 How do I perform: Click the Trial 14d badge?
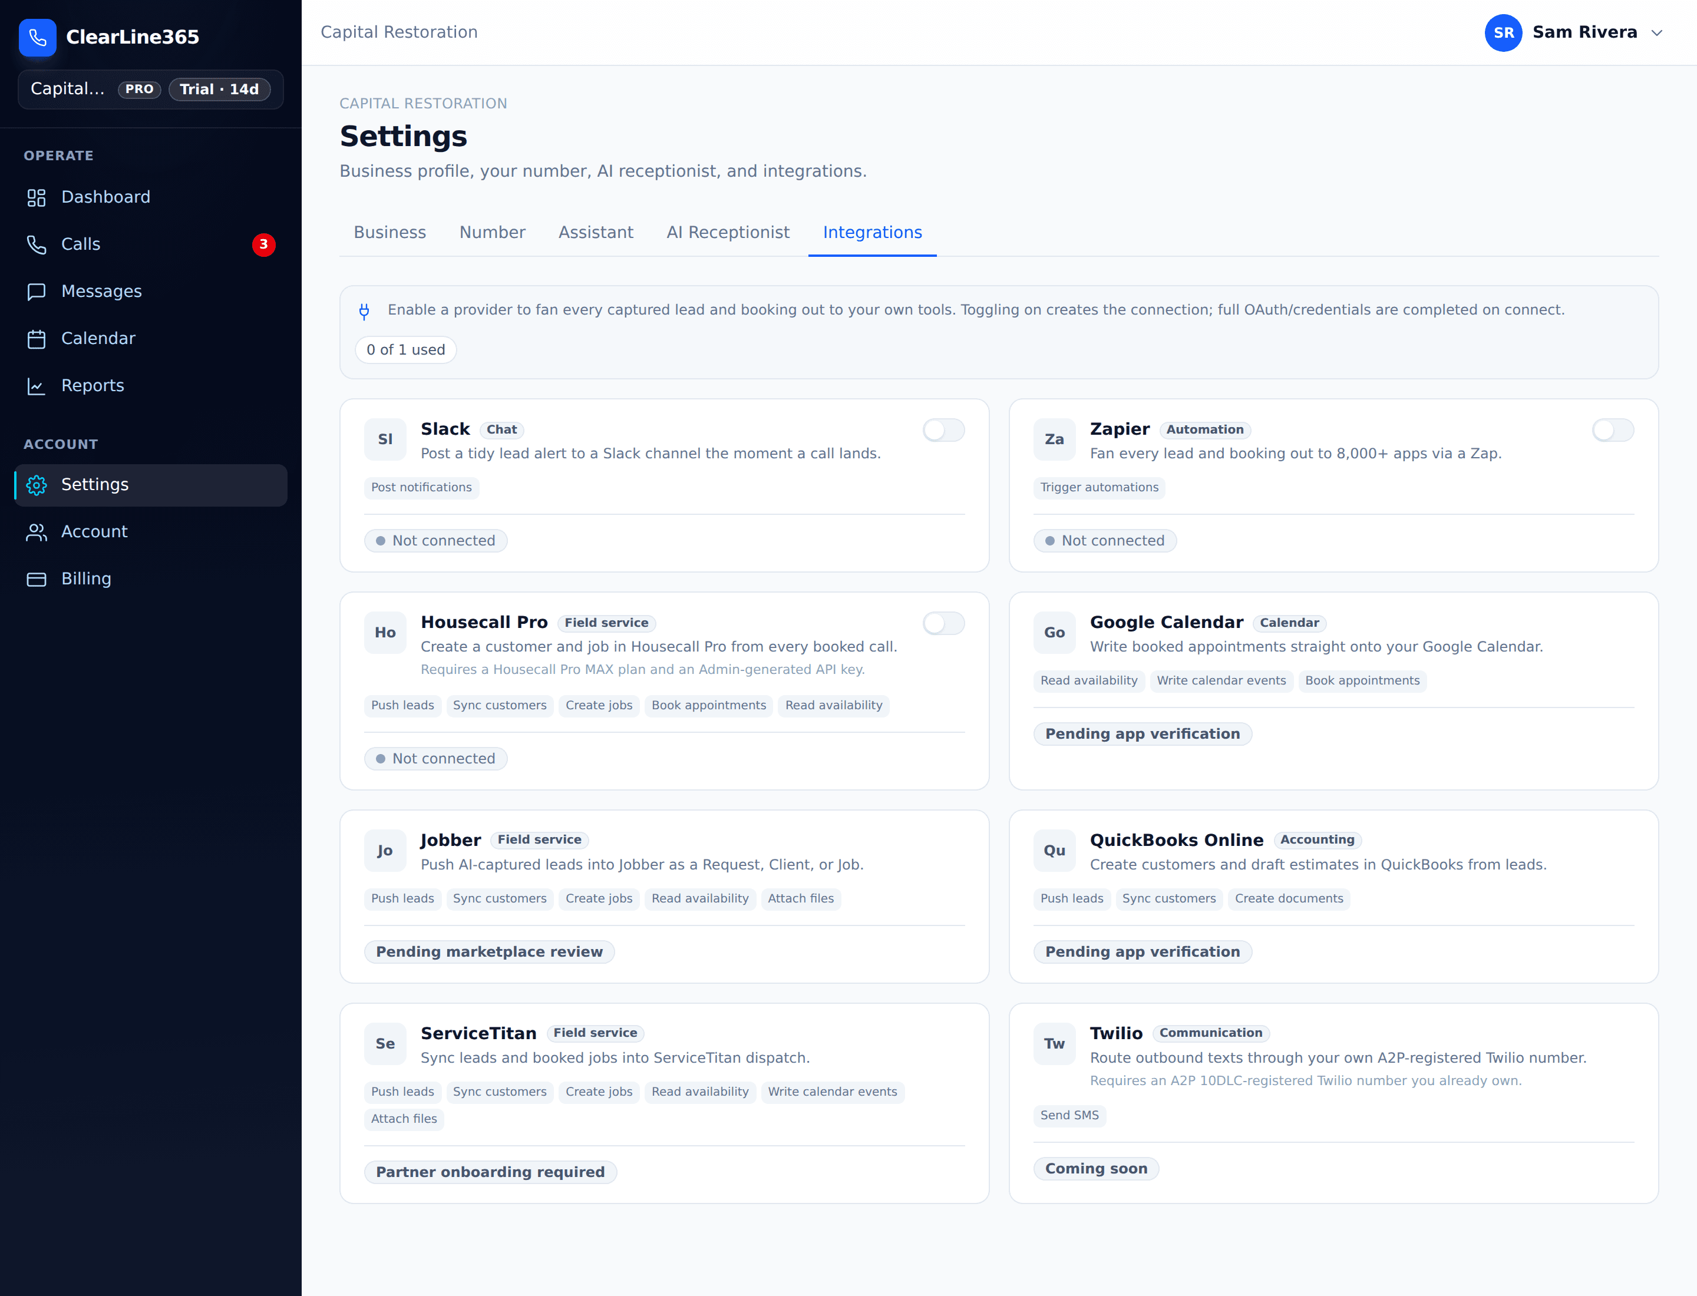pyautogui.click(x=219, y=90)
